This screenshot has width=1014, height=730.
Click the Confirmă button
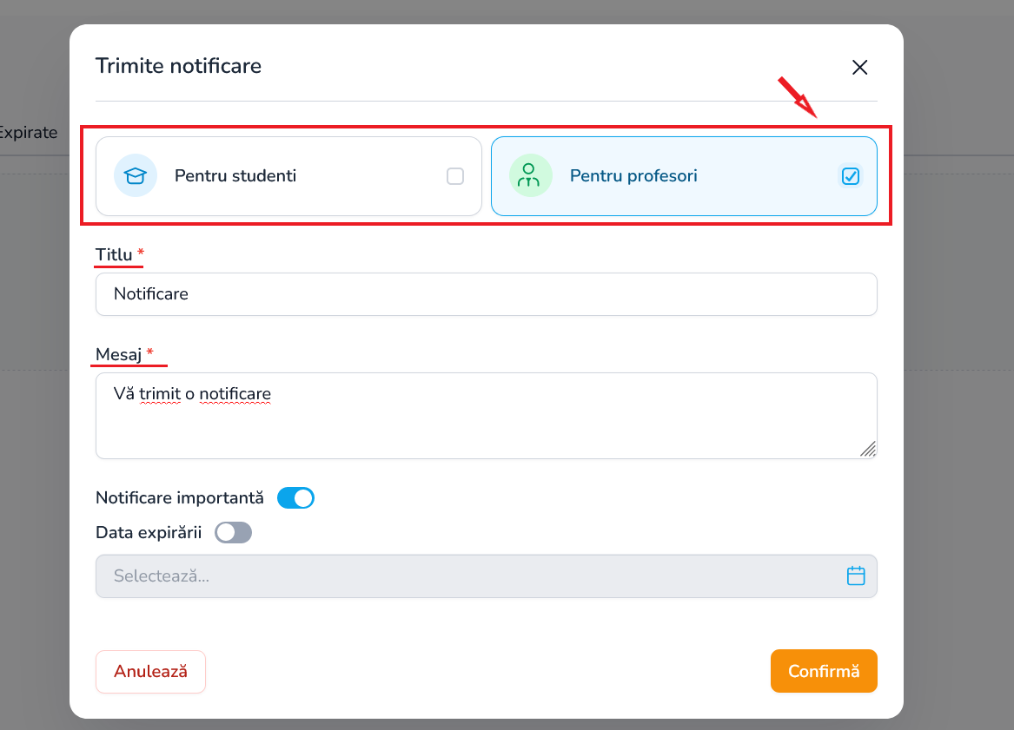coord(824,671)
